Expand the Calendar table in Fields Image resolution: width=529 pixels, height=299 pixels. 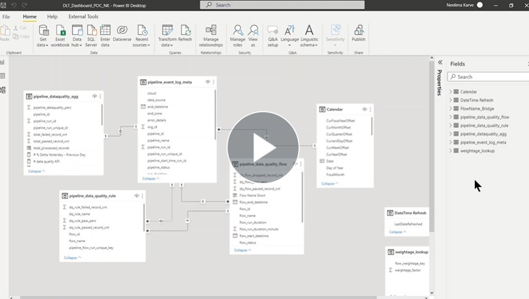coord(451,92)
